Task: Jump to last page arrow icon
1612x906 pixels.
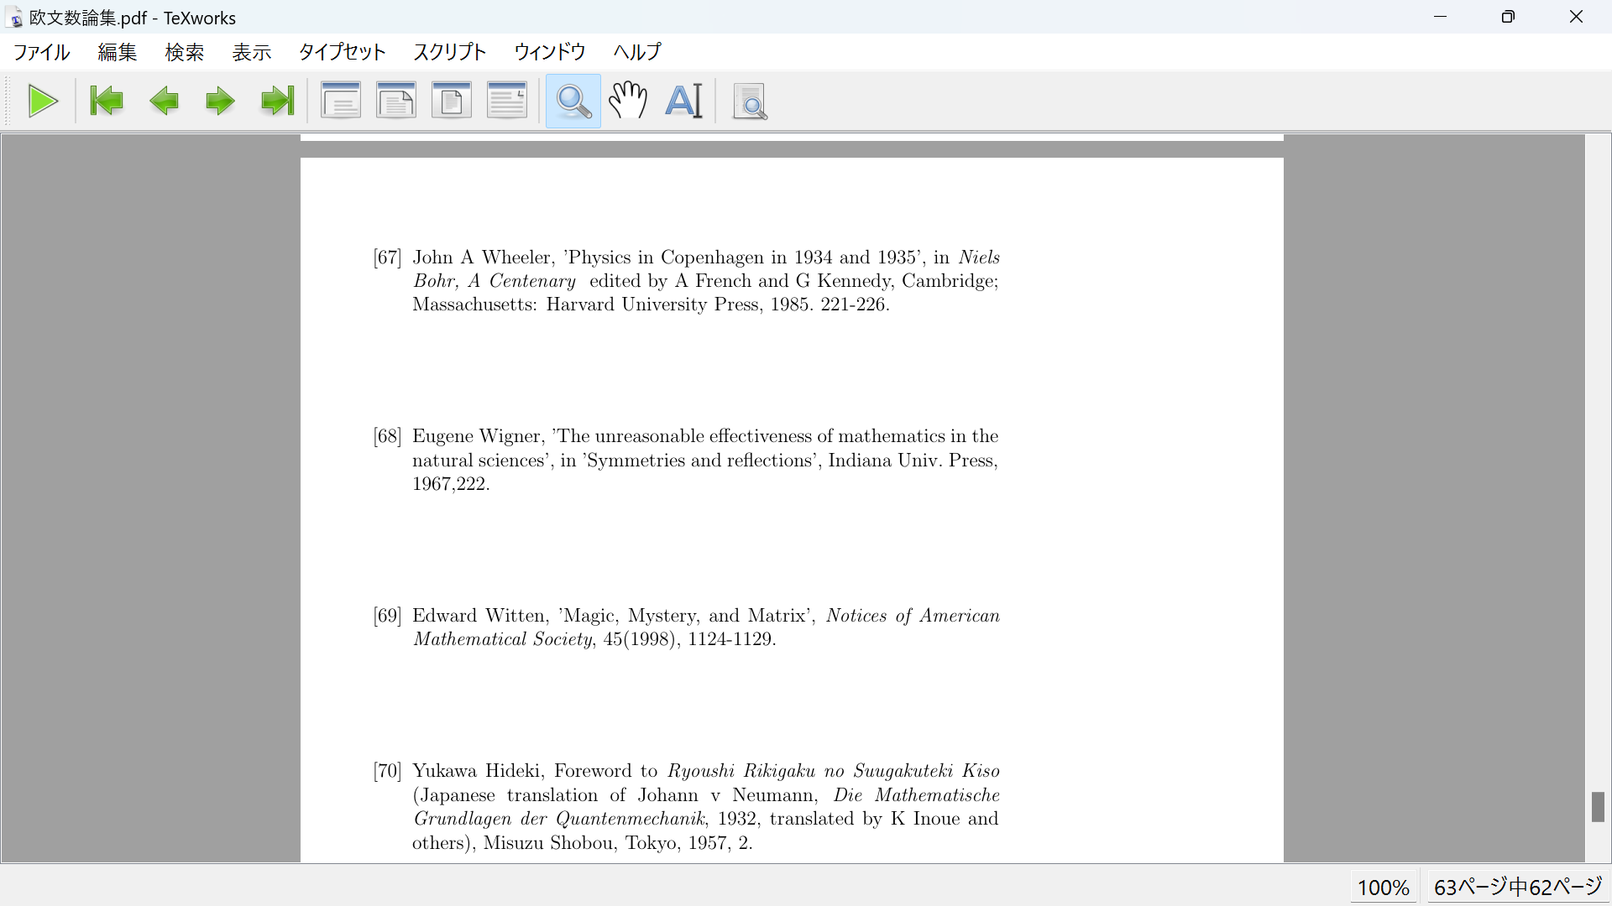Action: (277, 102)
